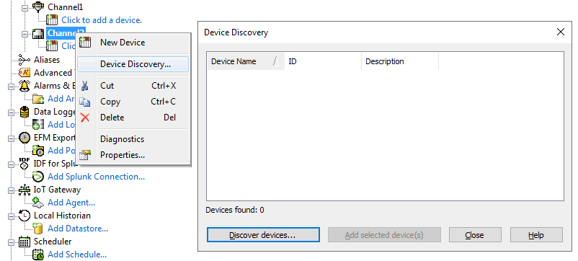Click the Help button in dialog
Image resolution: width=578 pixels, height=261 pixels.
(x=536, y=235)
